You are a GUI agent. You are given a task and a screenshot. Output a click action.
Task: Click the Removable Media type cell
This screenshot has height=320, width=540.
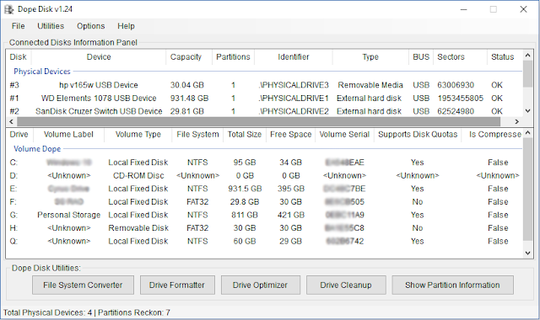370,85
